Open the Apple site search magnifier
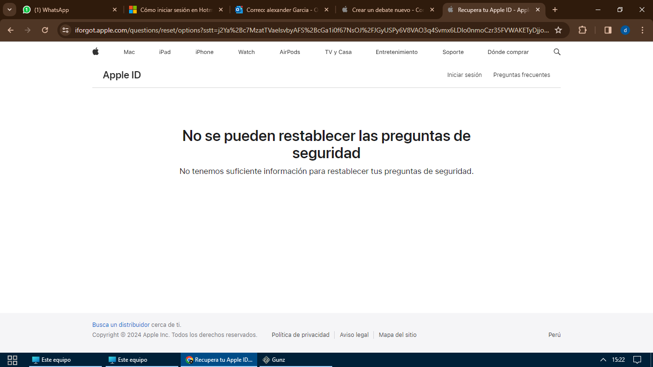653x367 pixels. pos(557,52)
